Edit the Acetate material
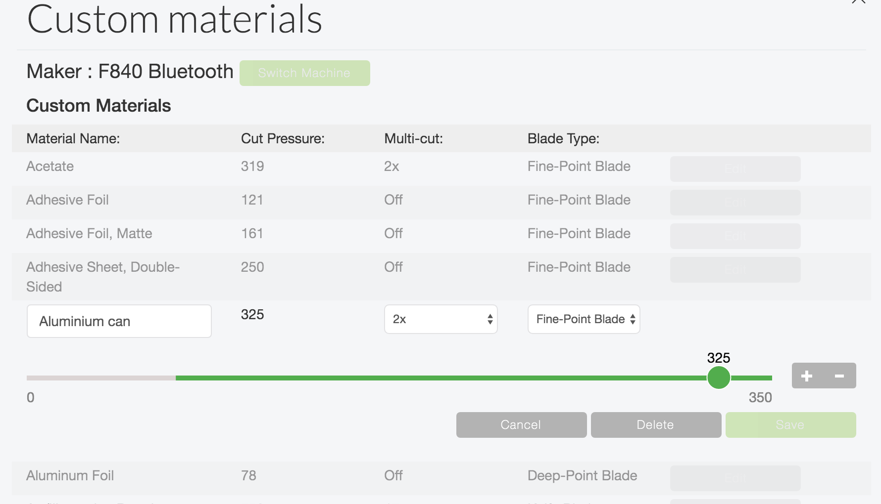 [x=735, y=169]
